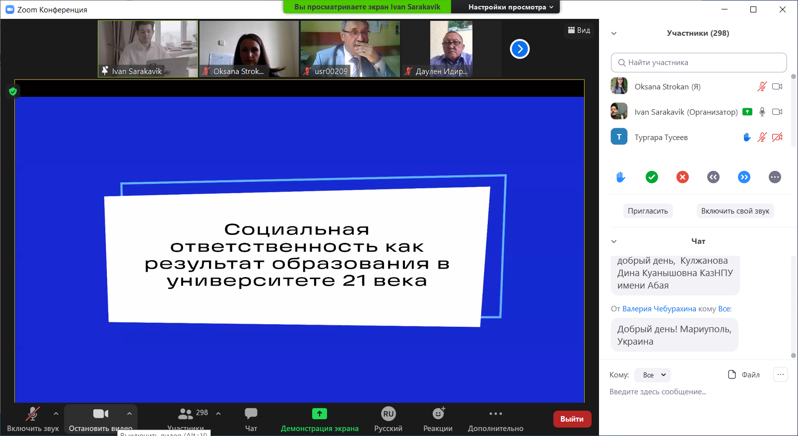
Task: Click the Пригласить button
Action: click(648, 211)
